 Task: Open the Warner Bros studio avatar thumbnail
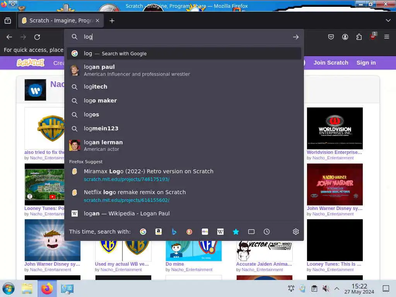(35, 90)
